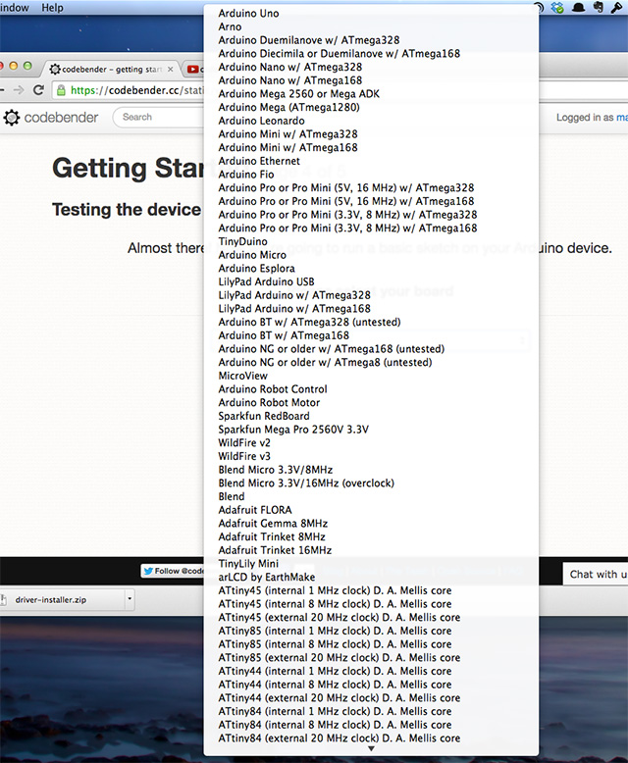Click the Twitter Follow button
This screenshot has height=763, width=628.
click(x=173, y=571)
